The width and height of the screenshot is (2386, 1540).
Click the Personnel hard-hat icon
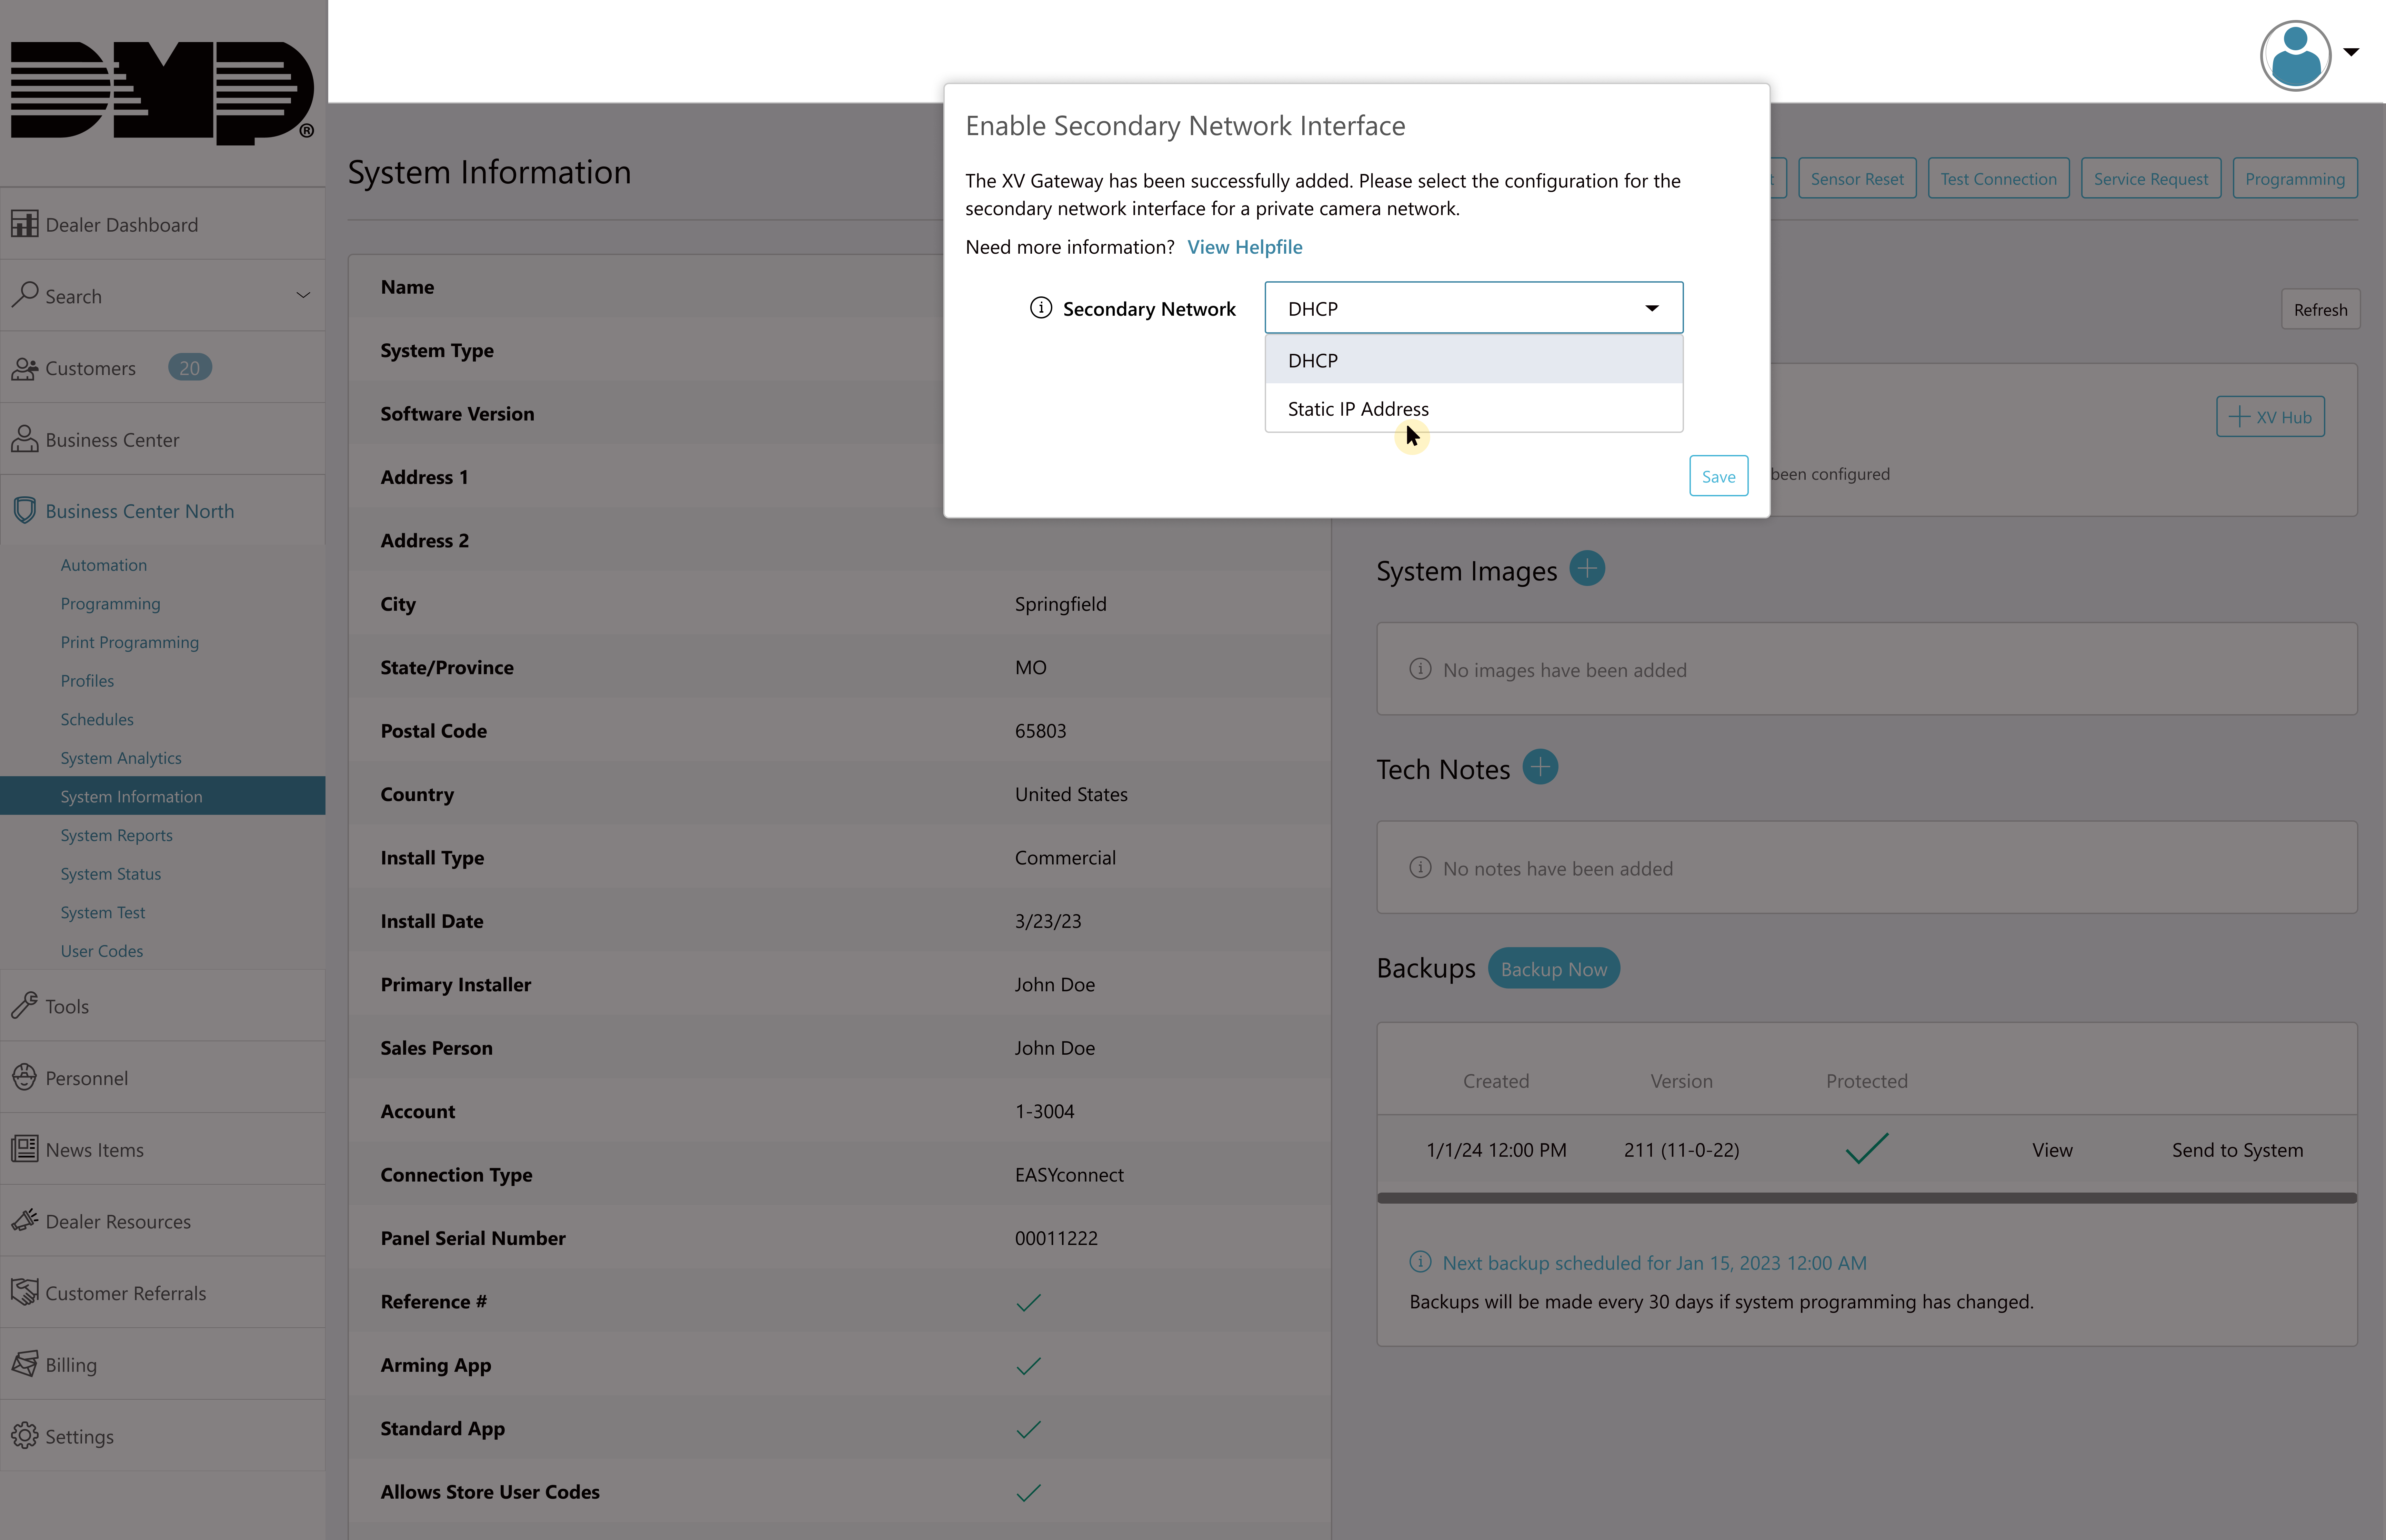pyautogui.click(x=25, y=1077)
